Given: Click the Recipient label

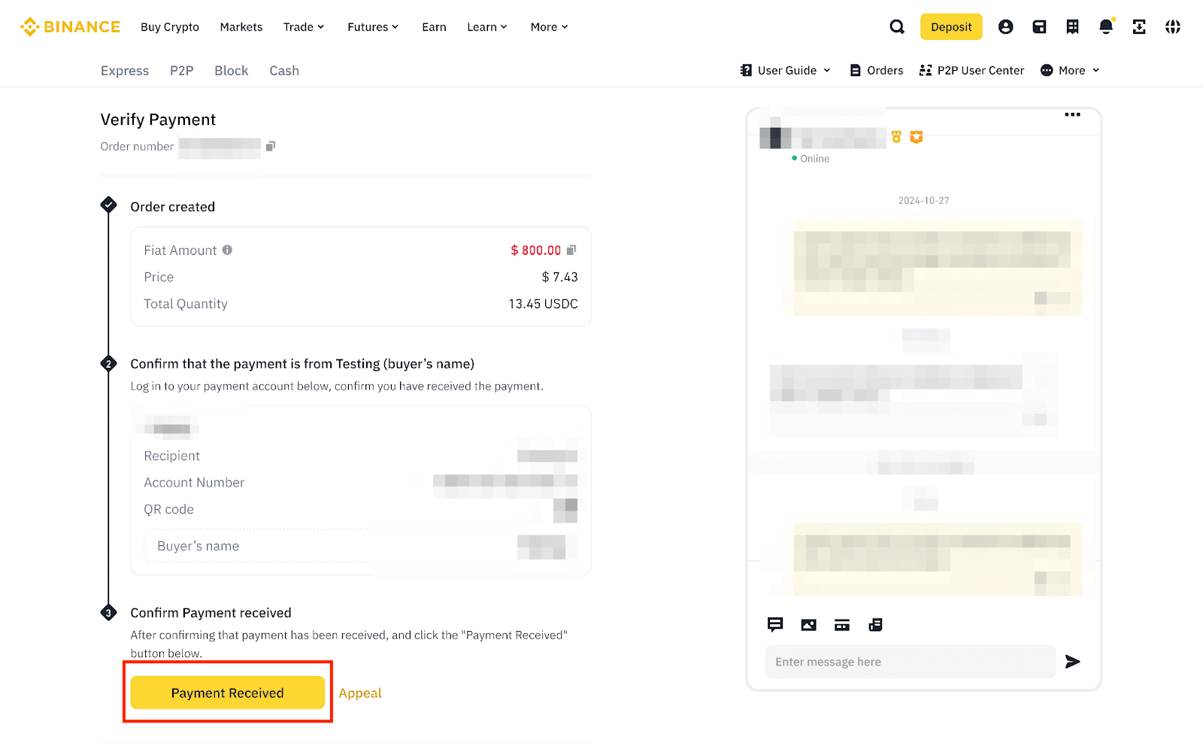Looking at the screenshot, I should point(172,456).
